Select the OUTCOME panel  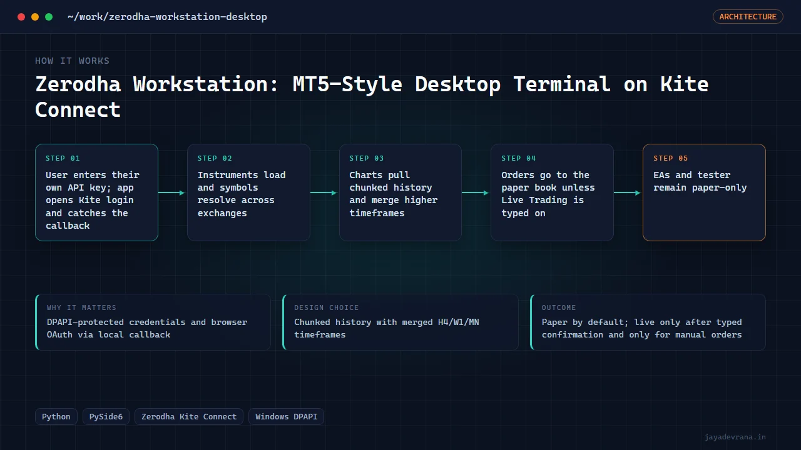[x=648, y=322]
